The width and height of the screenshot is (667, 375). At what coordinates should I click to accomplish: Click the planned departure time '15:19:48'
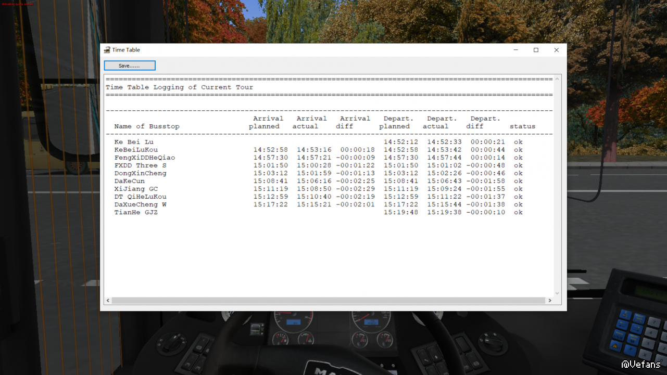[401, 212]
